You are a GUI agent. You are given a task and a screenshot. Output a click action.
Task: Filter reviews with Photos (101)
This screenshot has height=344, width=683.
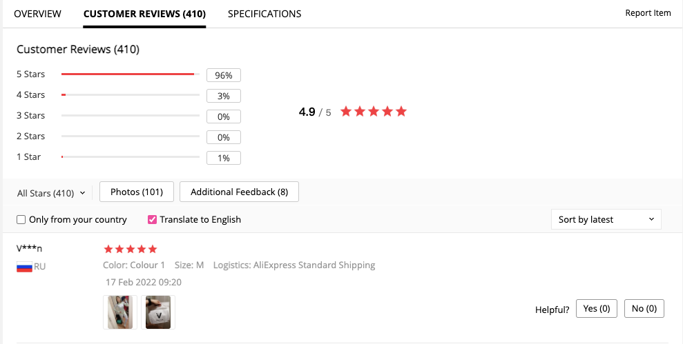click(137, 192)
